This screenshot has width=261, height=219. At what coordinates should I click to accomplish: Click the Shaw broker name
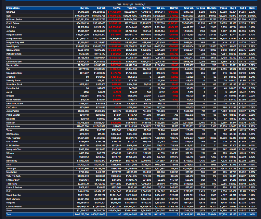point(9,211)
